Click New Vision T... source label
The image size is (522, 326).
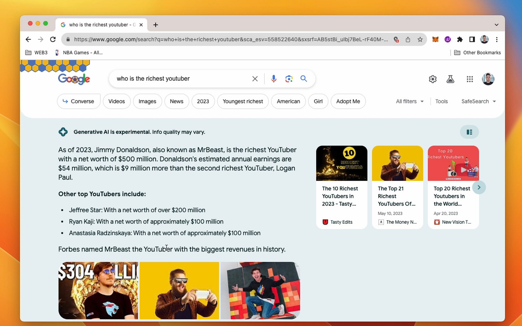(x=452, y=222)
